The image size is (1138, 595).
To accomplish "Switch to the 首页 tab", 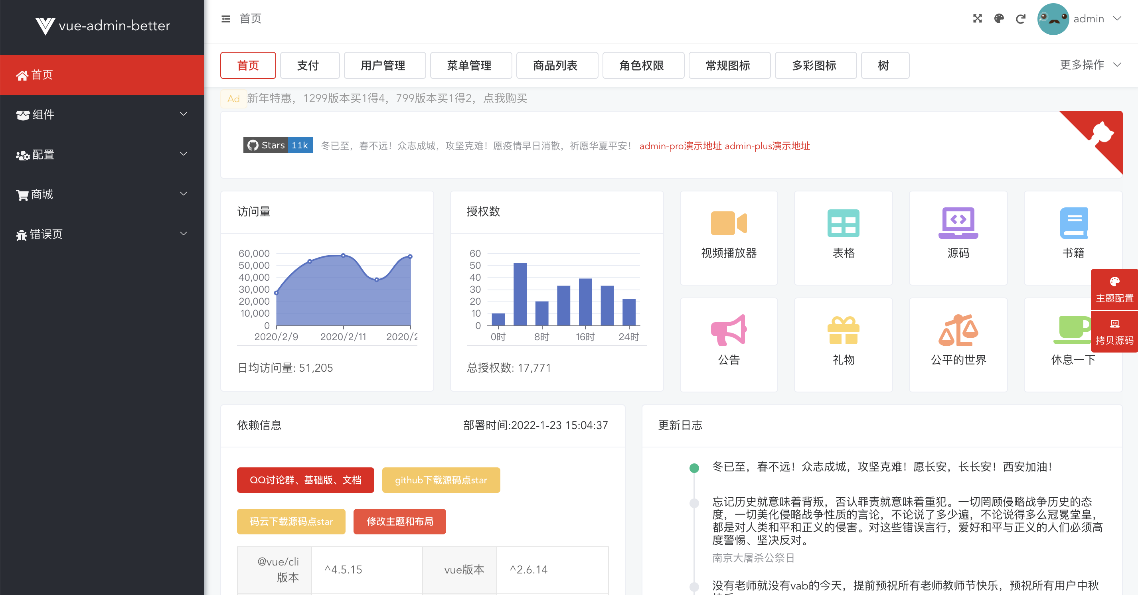I will point(248,65).
